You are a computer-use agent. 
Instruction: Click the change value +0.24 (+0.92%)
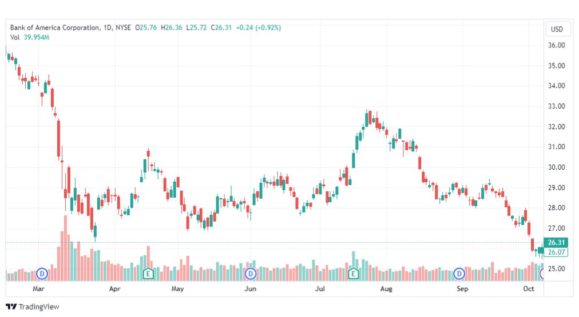click(x=259, y=27)
